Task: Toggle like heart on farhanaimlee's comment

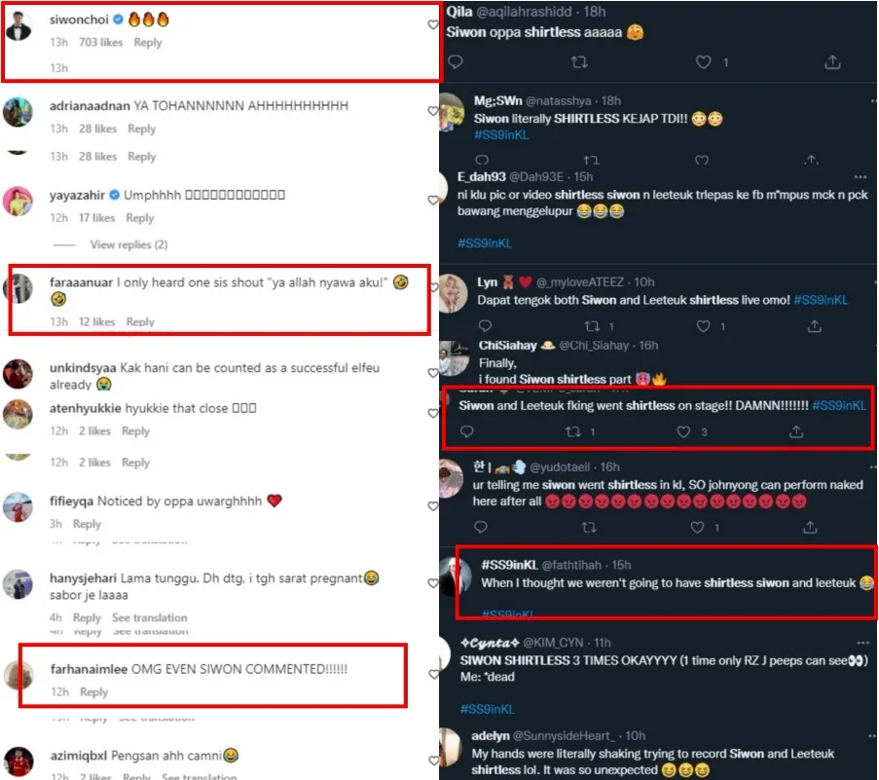Action: tap(433, 674)
